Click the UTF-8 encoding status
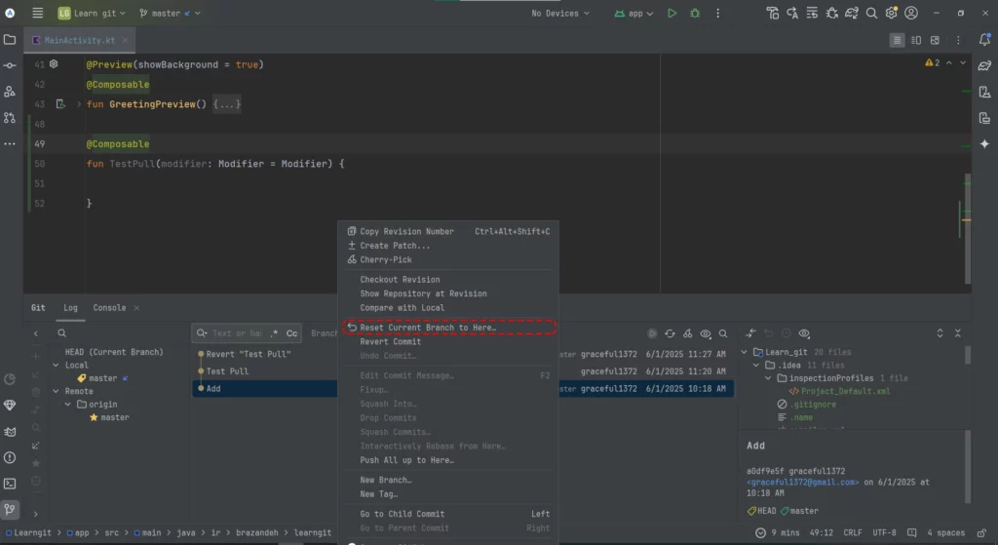Screen dimensions: 998x545 (x=884, y=533)
